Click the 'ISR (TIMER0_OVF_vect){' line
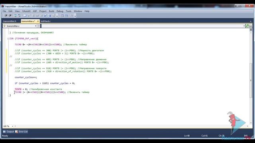Image resolution: width=255 pixels, height=143 pixels. [24, 39]
